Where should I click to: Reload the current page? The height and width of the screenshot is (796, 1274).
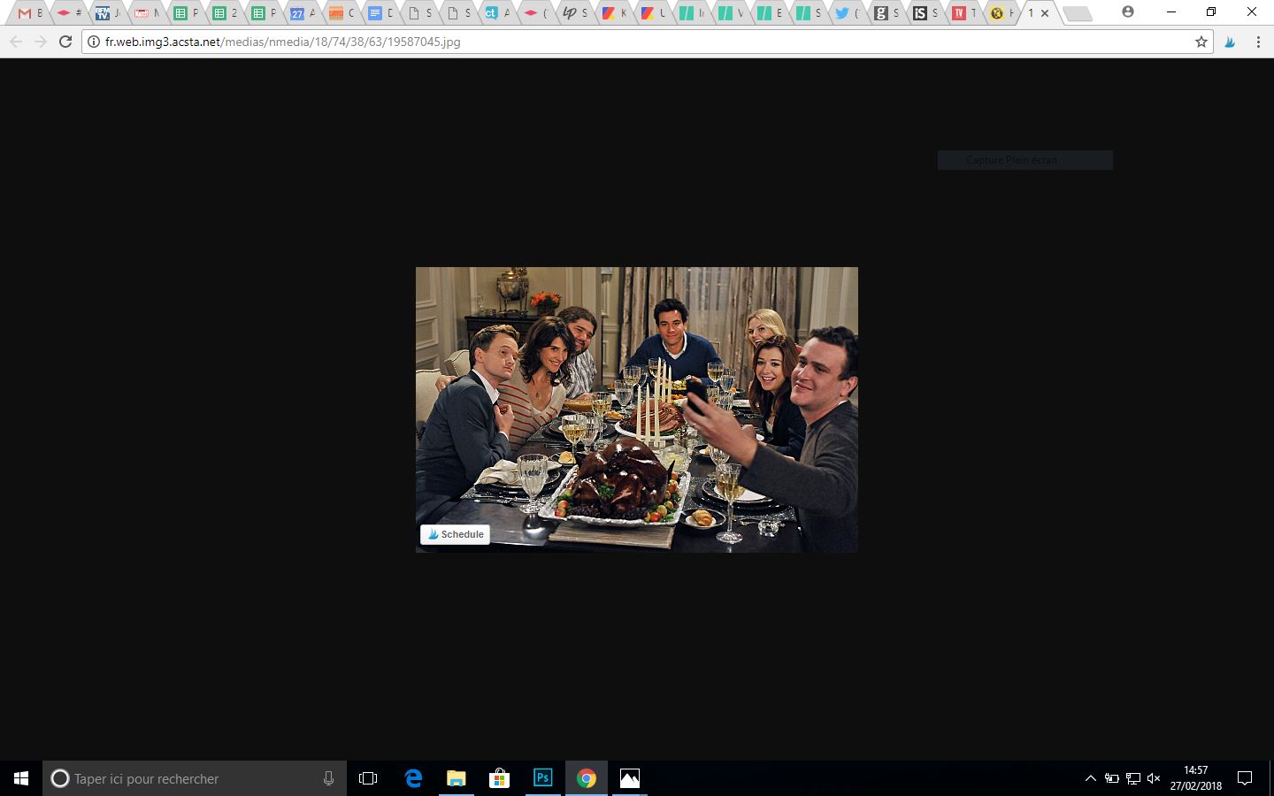pos(65,42)
